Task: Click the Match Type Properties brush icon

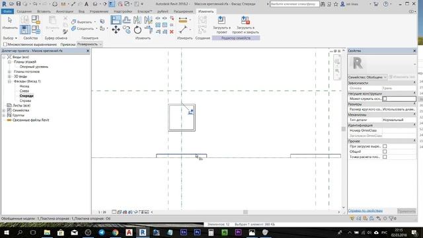Action: click(65, 32)
